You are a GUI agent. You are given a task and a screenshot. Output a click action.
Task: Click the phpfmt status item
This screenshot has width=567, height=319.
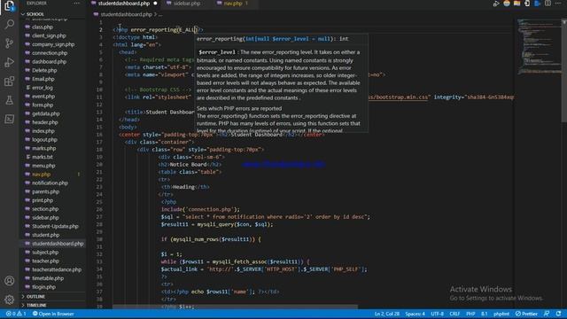click(x=501, y=314)
